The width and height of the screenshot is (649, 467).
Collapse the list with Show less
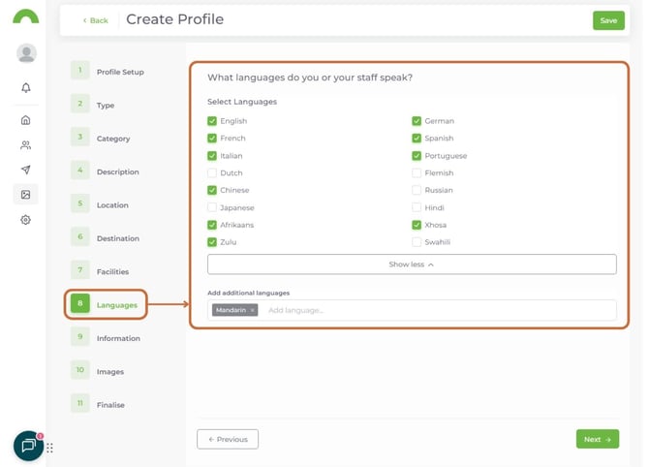(x=412, y=265)
